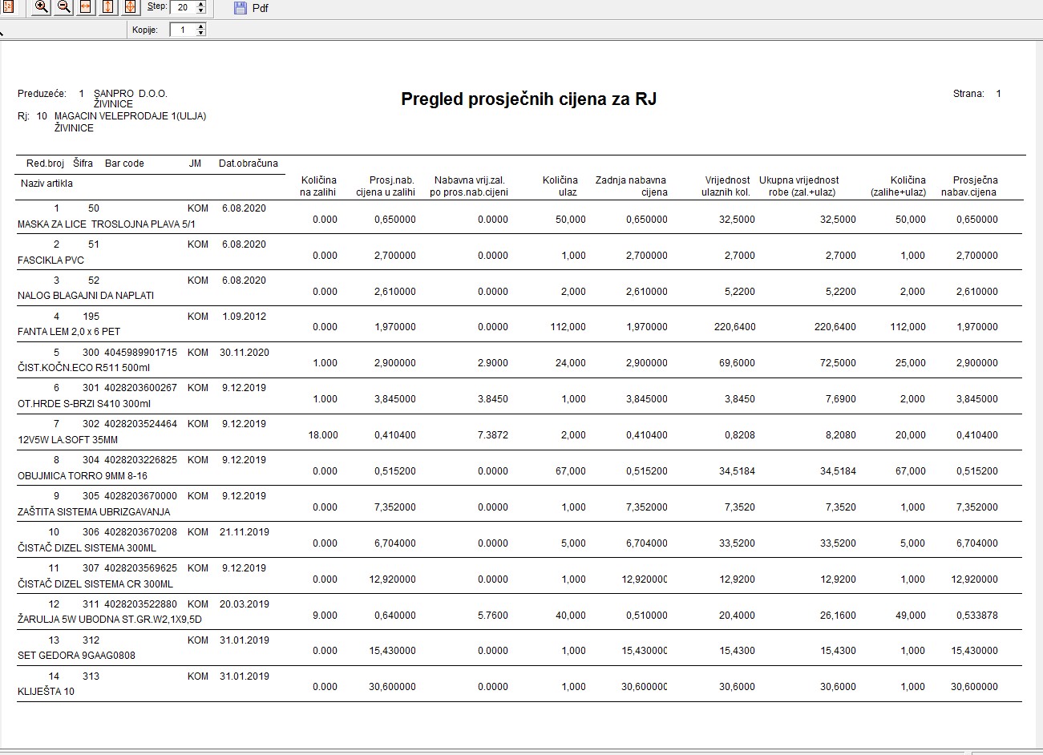Fit whole page in view

pyautogui.click(x=130, y=7)
